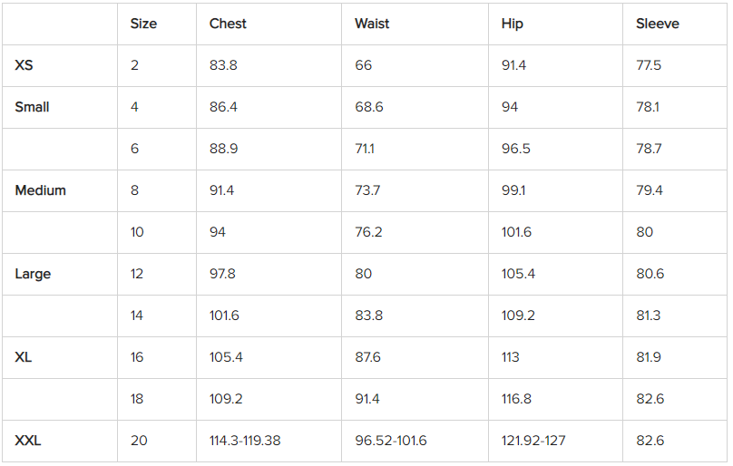Click the waist value 87.6

point(367,357)
